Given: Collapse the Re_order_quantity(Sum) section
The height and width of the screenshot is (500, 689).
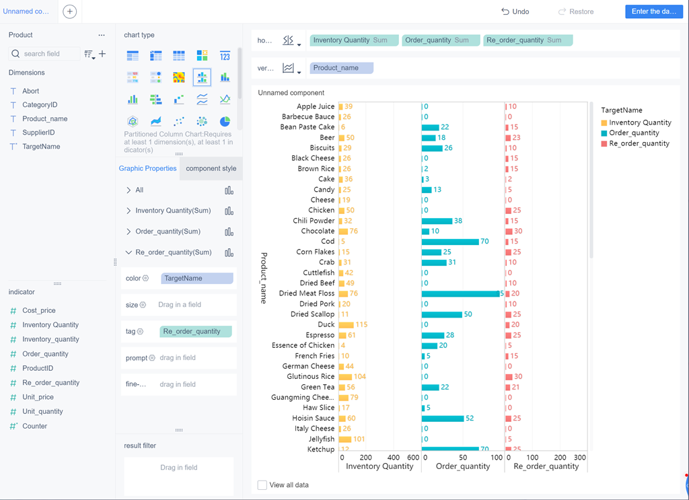Looking at the screenshot, I should [x=129, y=252].
